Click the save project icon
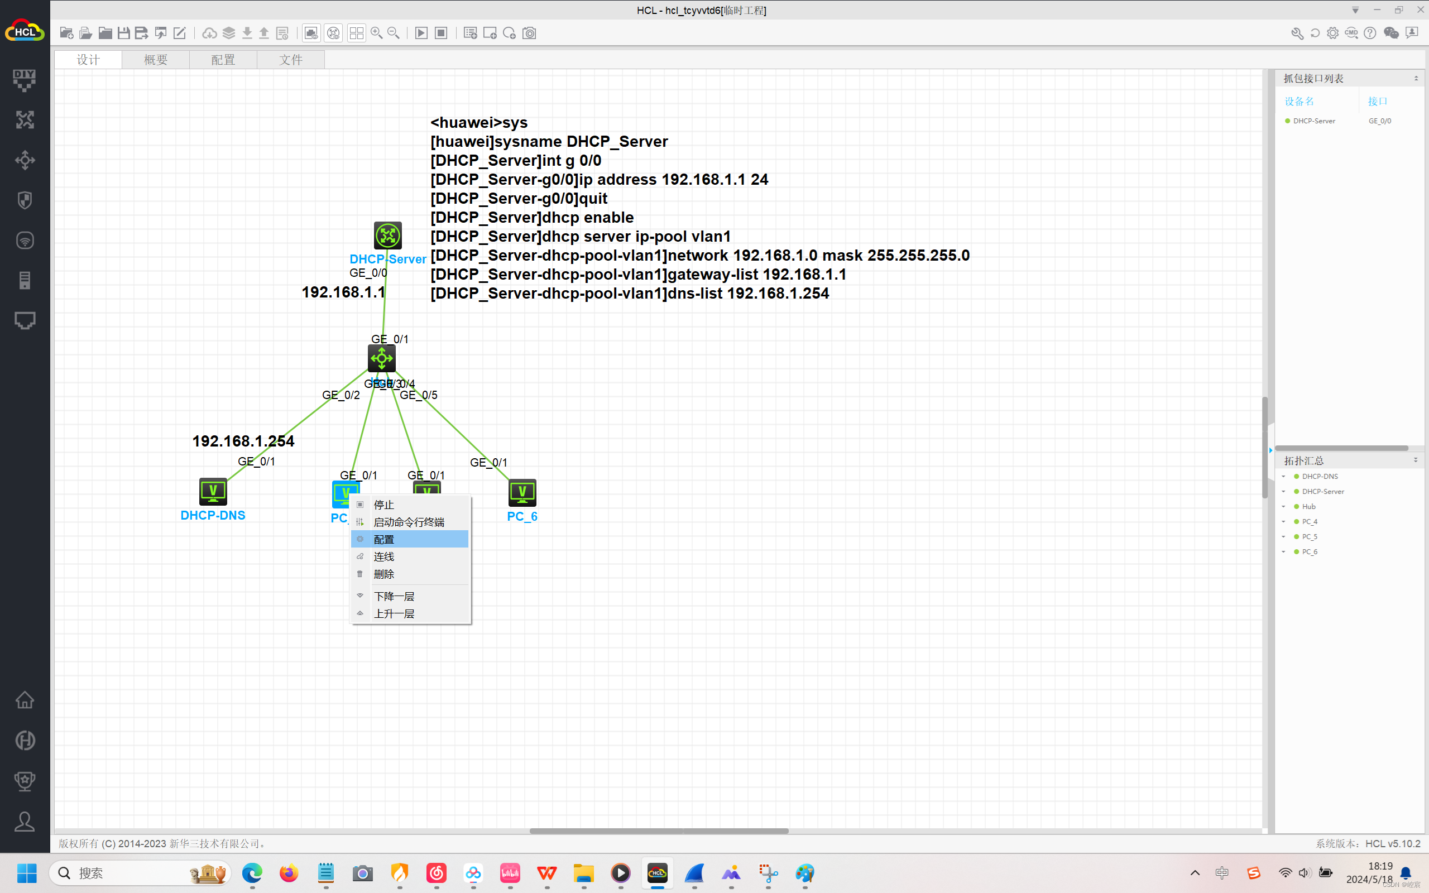Screen dimensions: 1429x893 (123, 33)
